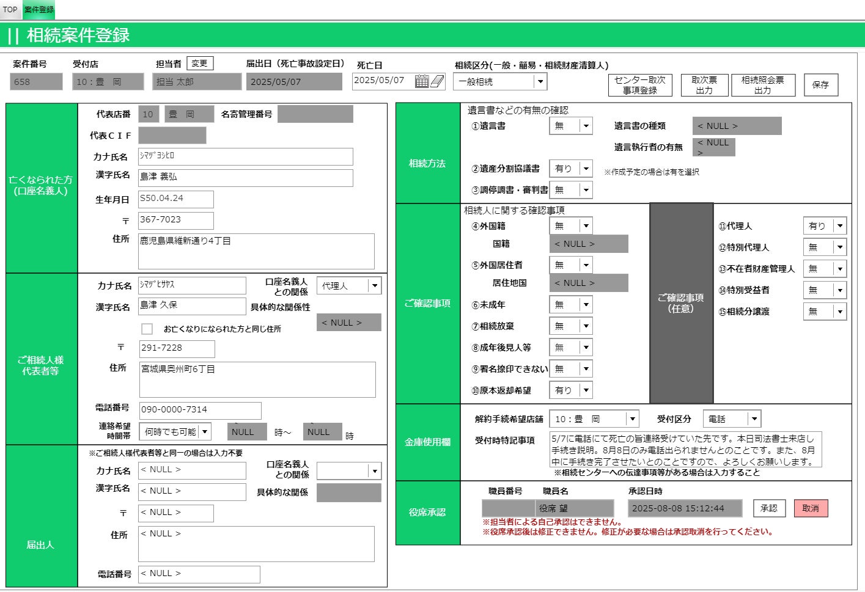Check お亡くなりになられた方と同じ住所 checkbox
Viewport: 865px width, 592px height.
click(147, 328)
